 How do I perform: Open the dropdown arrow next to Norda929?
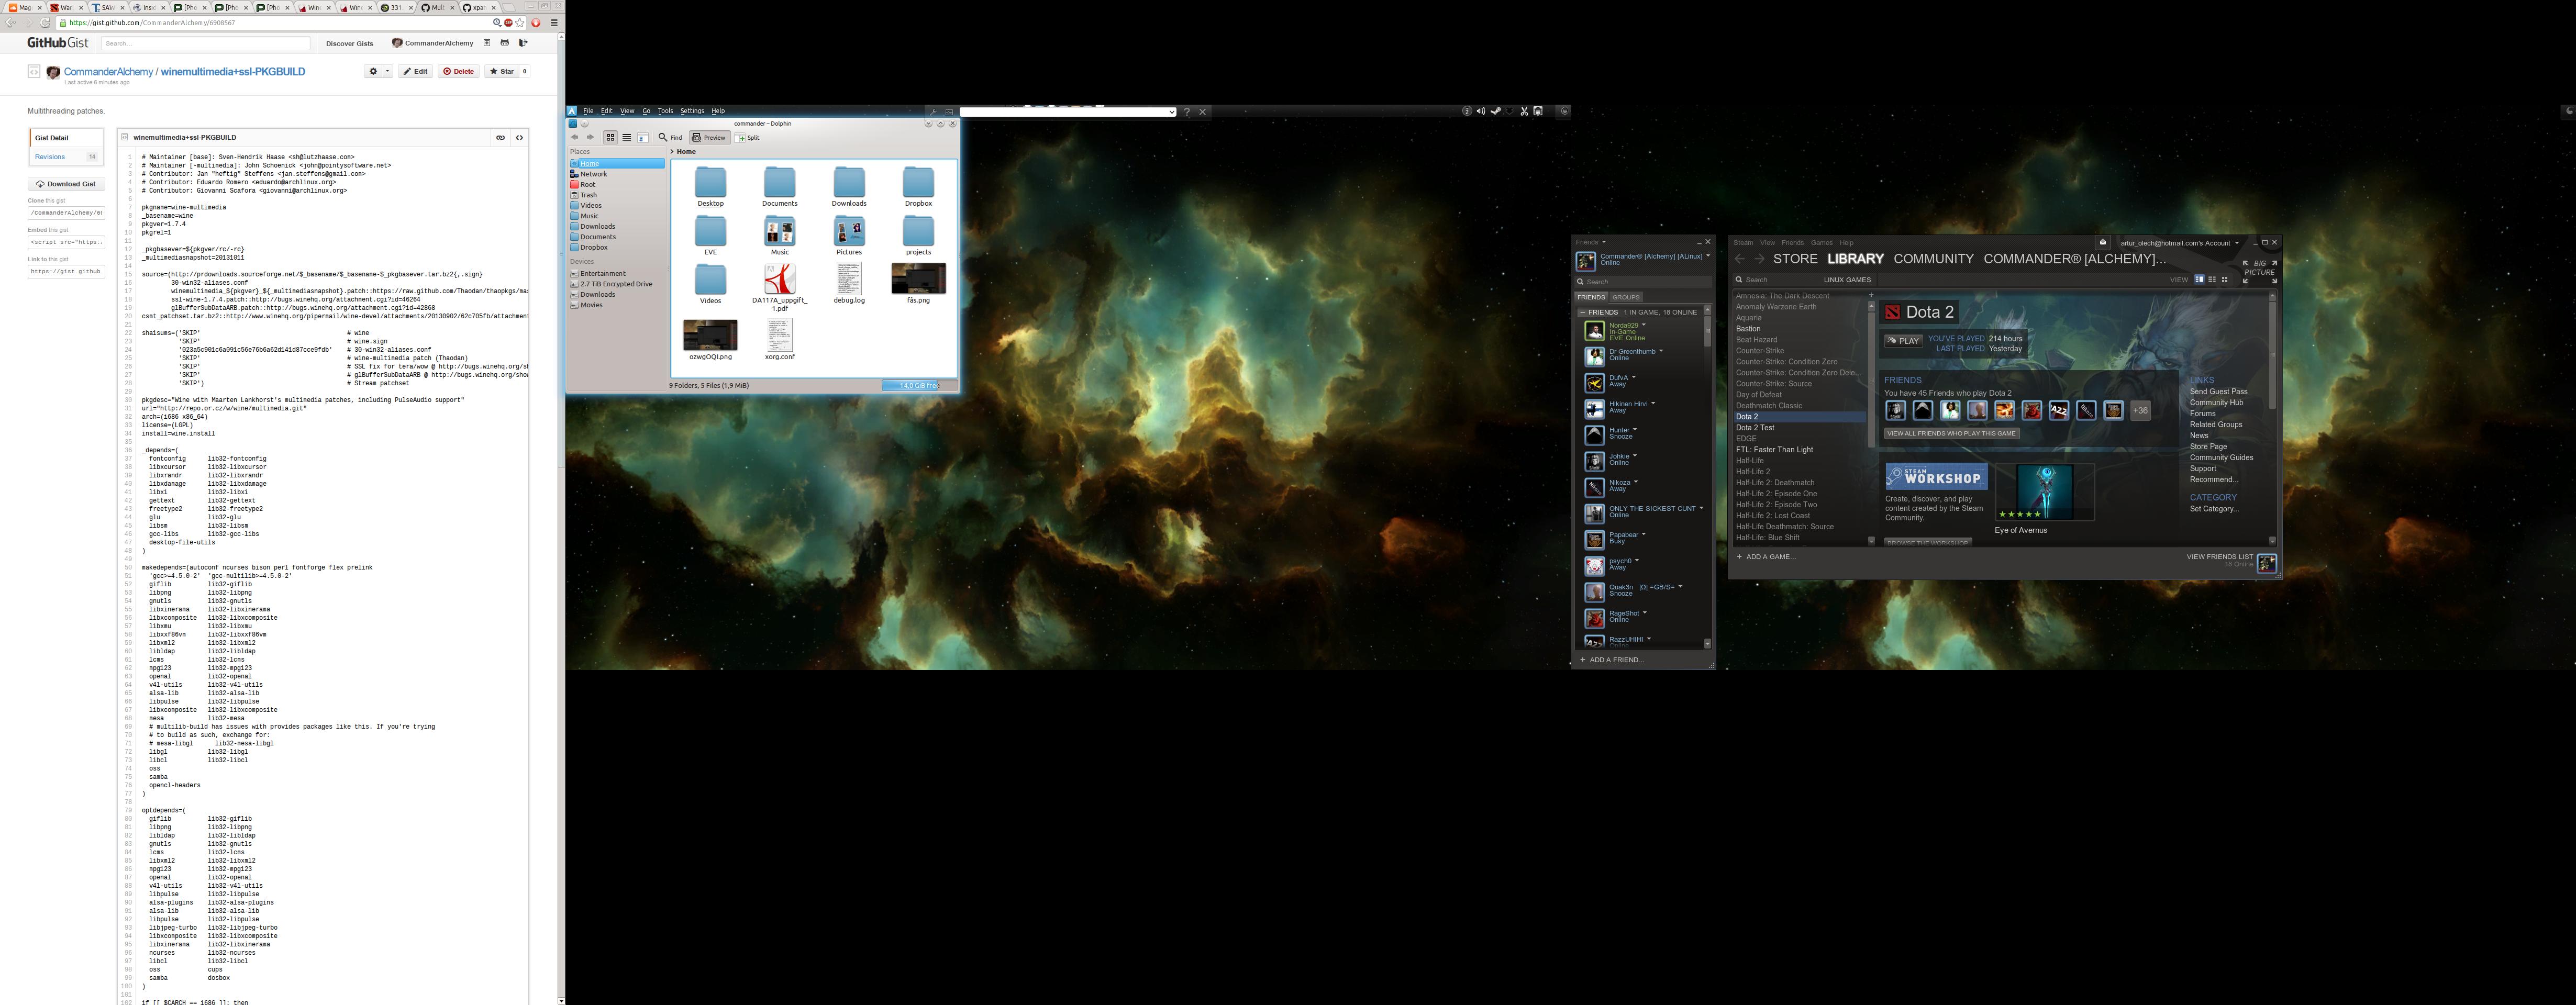coord(1644,325)
